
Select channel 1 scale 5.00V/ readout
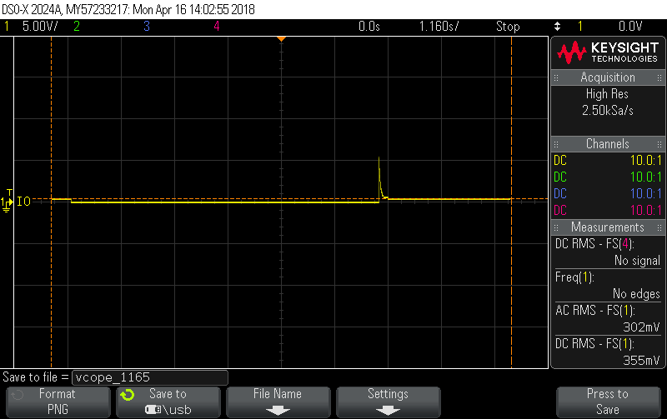(40, 27)
